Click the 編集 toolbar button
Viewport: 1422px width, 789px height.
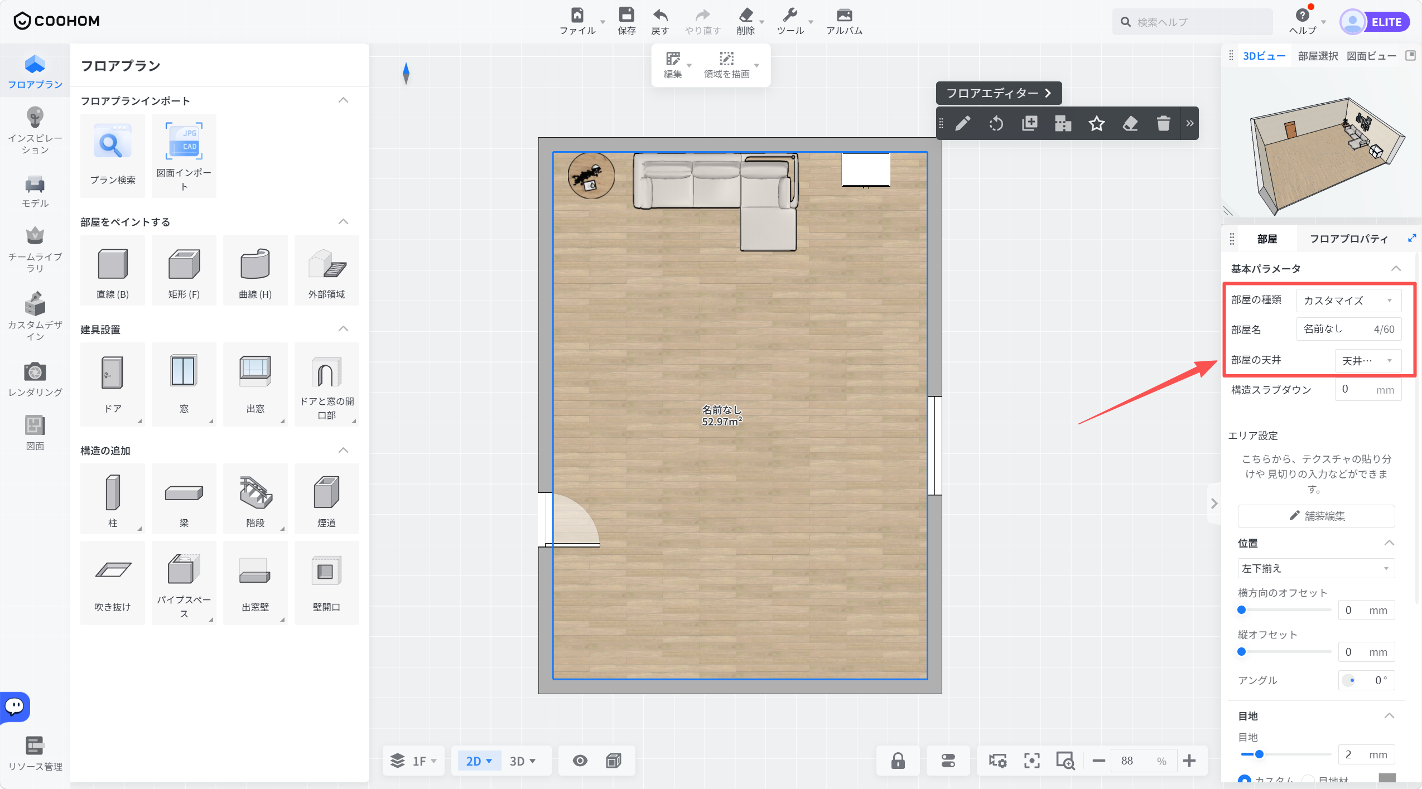[673, 65]
